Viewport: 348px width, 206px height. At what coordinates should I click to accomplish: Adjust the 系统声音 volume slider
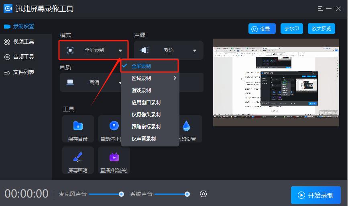(x=172, y=194)
